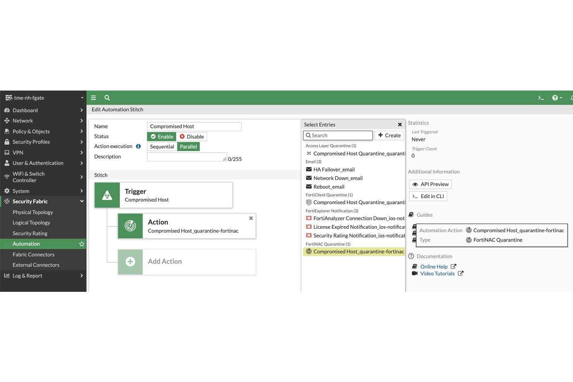Viewport: 573px width, 382px height.
Task: Select the Network Down_email entry
Action: click(x=353, y=178)
